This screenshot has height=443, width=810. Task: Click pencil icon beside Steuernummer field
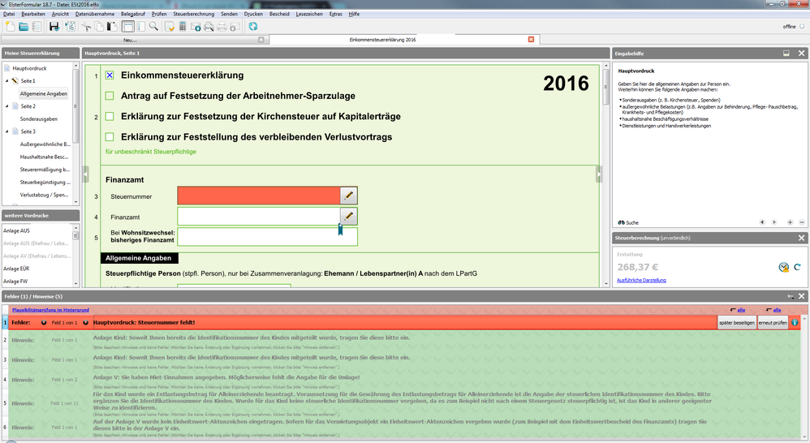pos(349,196)
